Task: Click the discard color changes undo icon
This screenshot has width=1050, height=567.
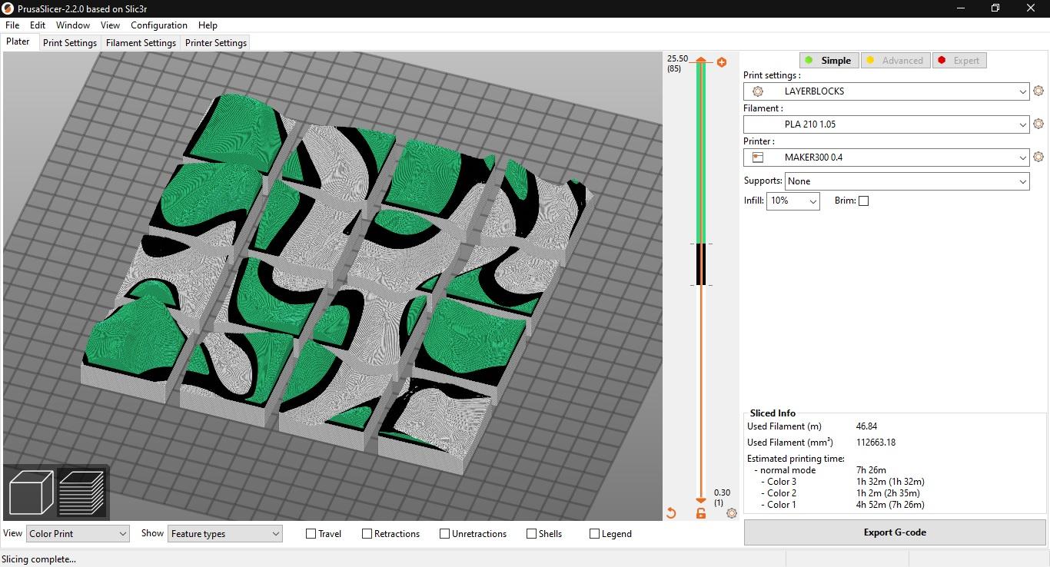Action: click(x=671, y=513)
